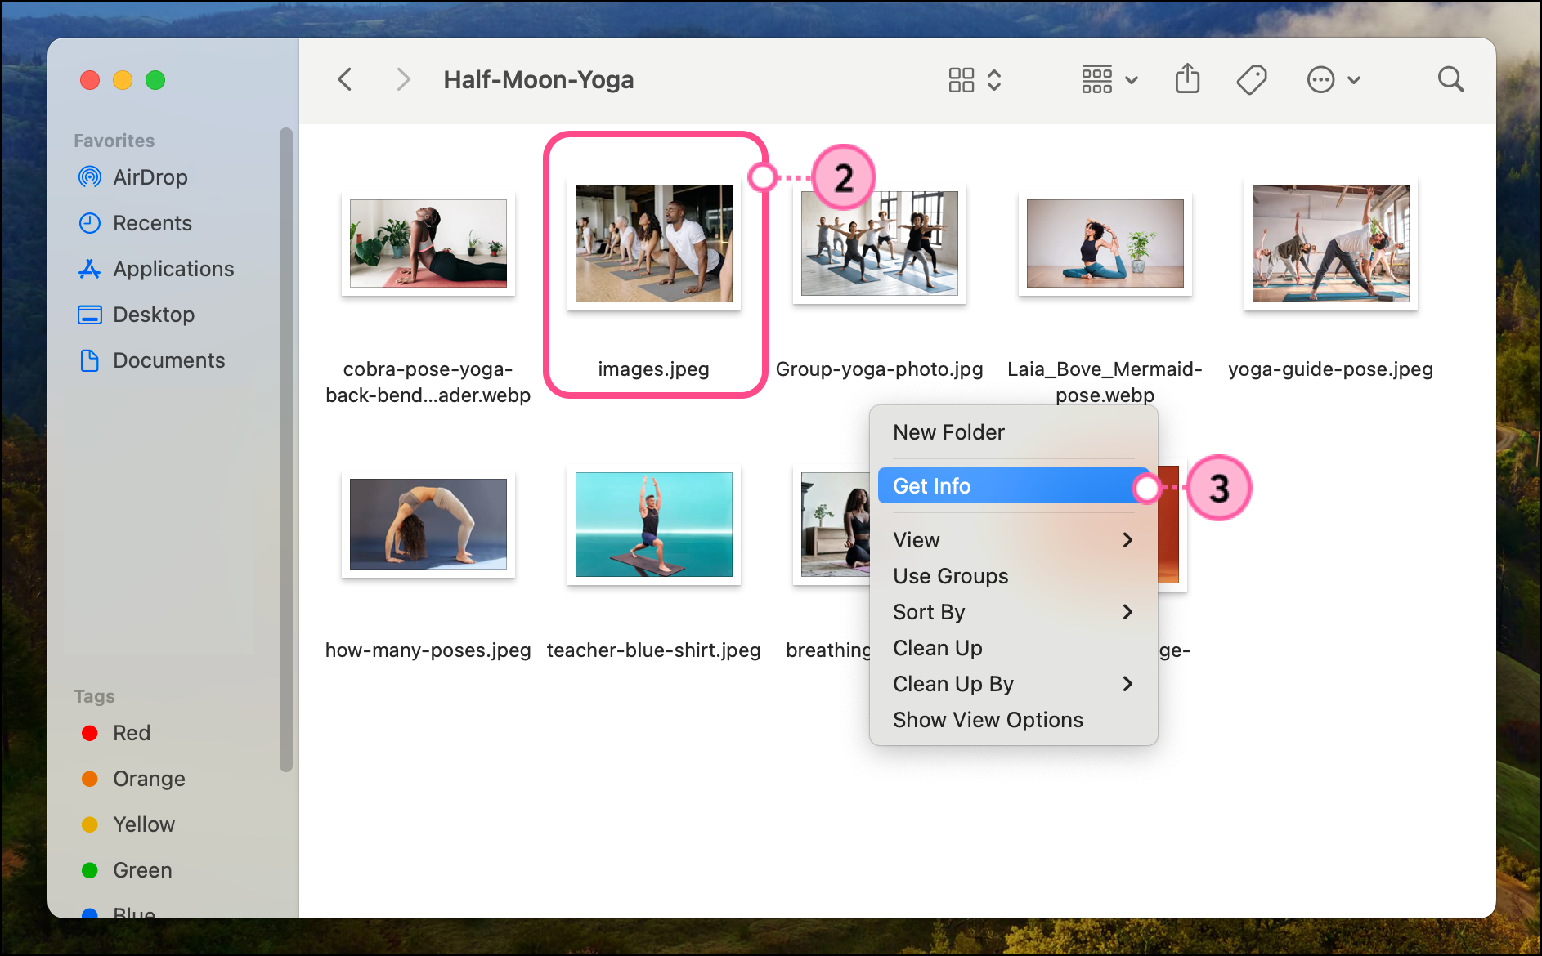Select the Red tag
1542x956 pixels.
coord(116,733)
